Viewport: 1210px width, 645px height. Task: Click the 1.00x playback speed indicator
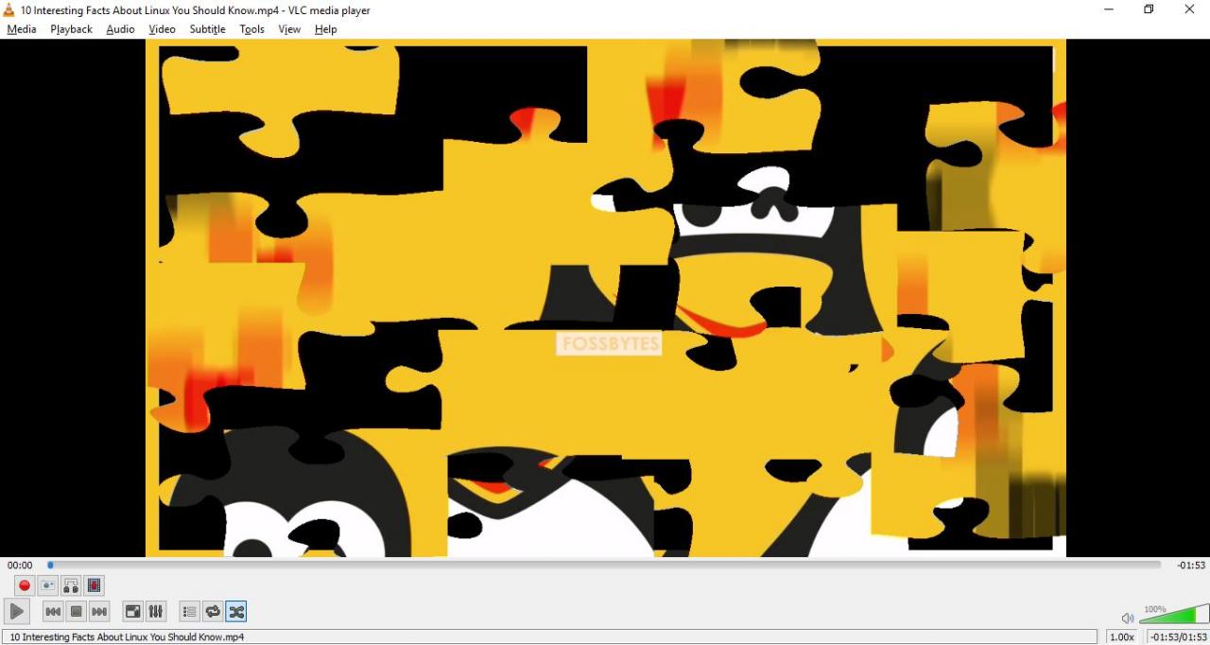point(1121,637)
